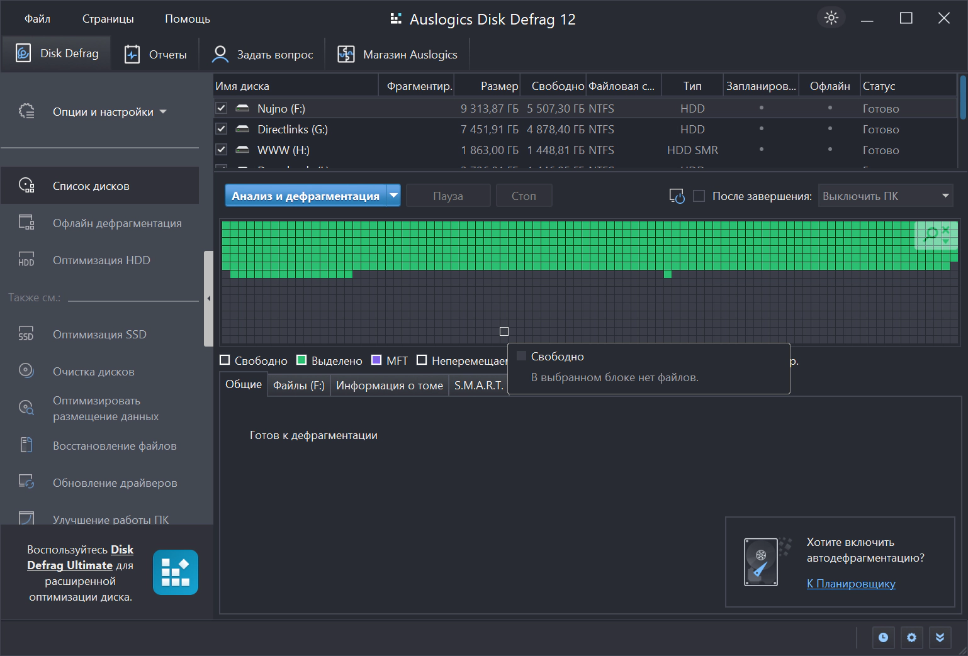Click the Задать вопрос person icon
The height and width of the screenshot is (656, 968).
coord(220,55)
